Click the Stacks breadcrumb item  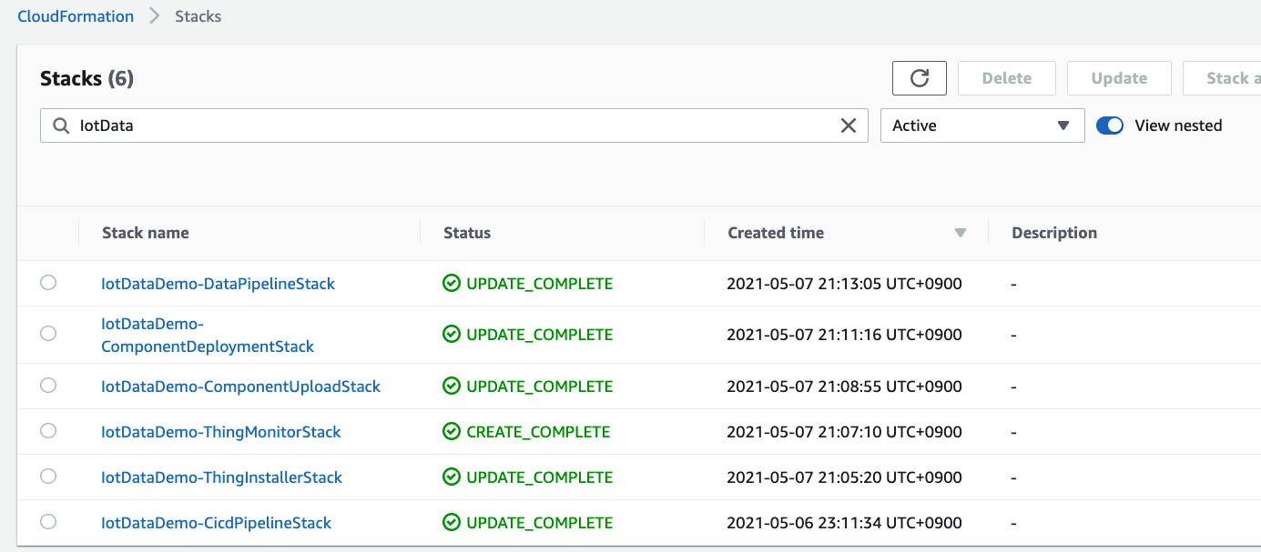click(x=198, y=16)
